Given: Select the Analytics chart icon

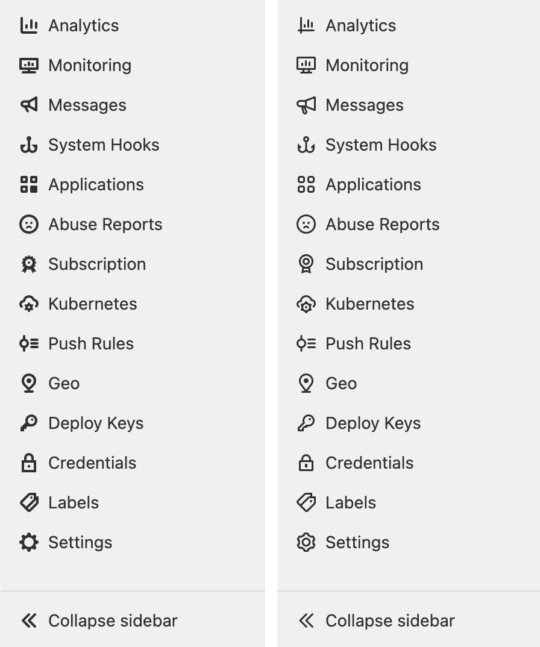Looking at the screenshot, I should tap(29, 25).
